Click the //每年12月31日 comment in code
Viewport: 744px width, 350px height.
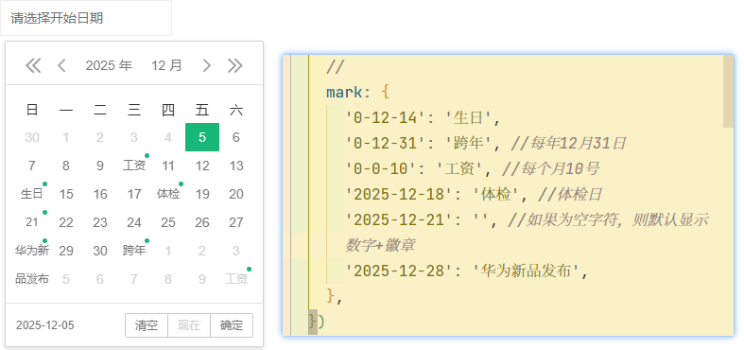(x=569, y=143)
